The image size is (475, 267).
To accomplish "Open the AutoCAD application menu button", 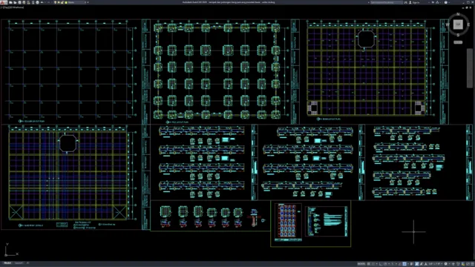I will (x=4, y=2).
